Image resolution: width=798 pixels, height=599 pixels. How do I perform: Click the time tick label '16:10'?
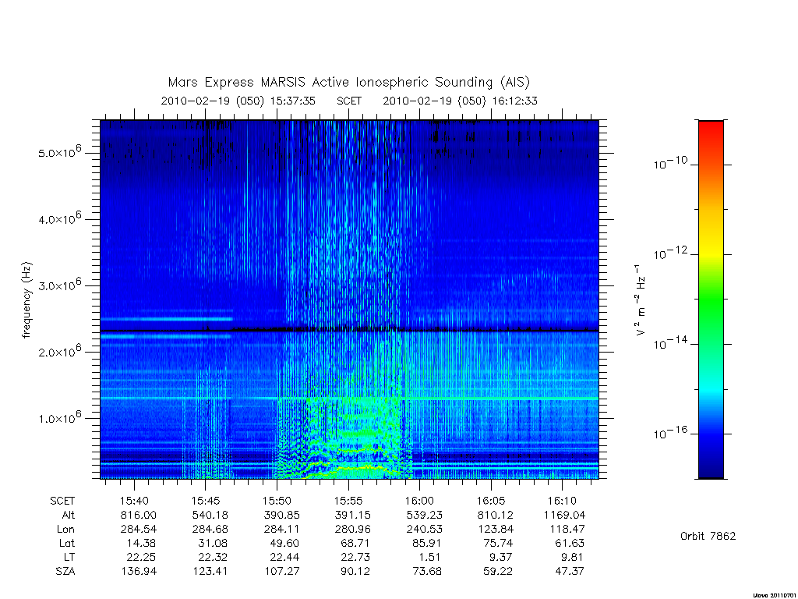click(x=562, y=502)
